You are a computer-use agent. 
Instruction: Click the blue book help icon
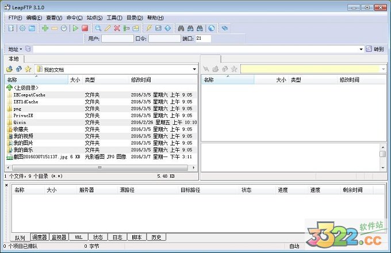coord(225,28)
